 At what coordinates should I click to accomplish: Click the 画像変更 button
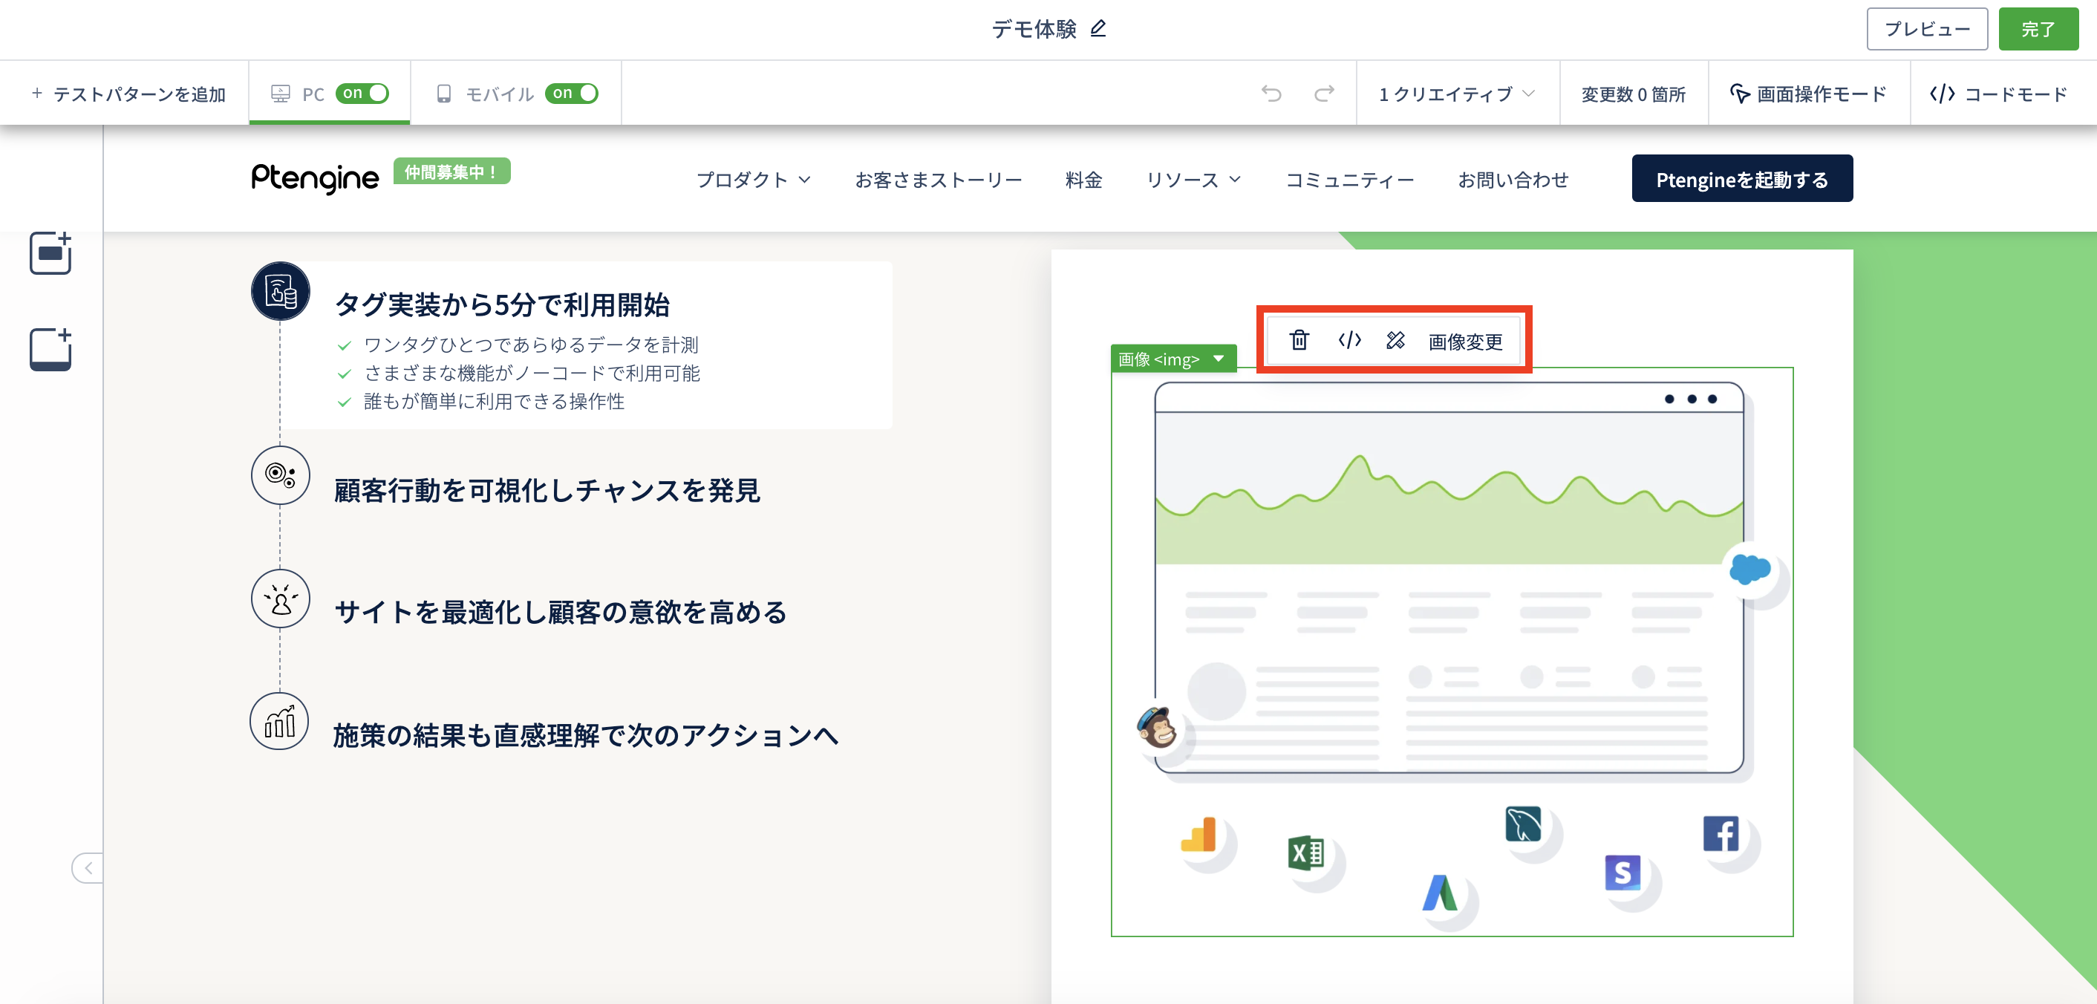click(1465, 341)
